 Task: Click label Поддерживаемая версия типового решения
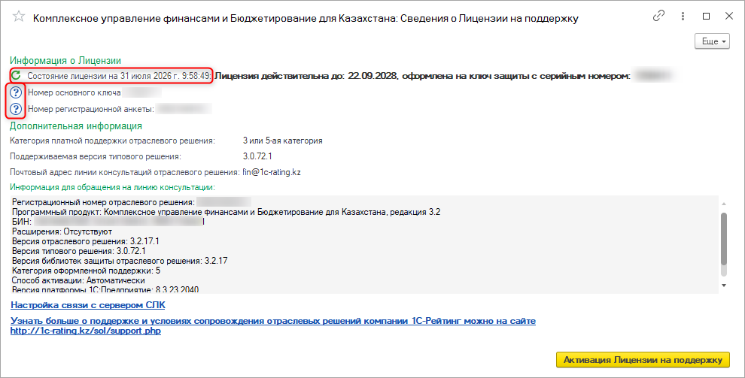click(96, 156)
